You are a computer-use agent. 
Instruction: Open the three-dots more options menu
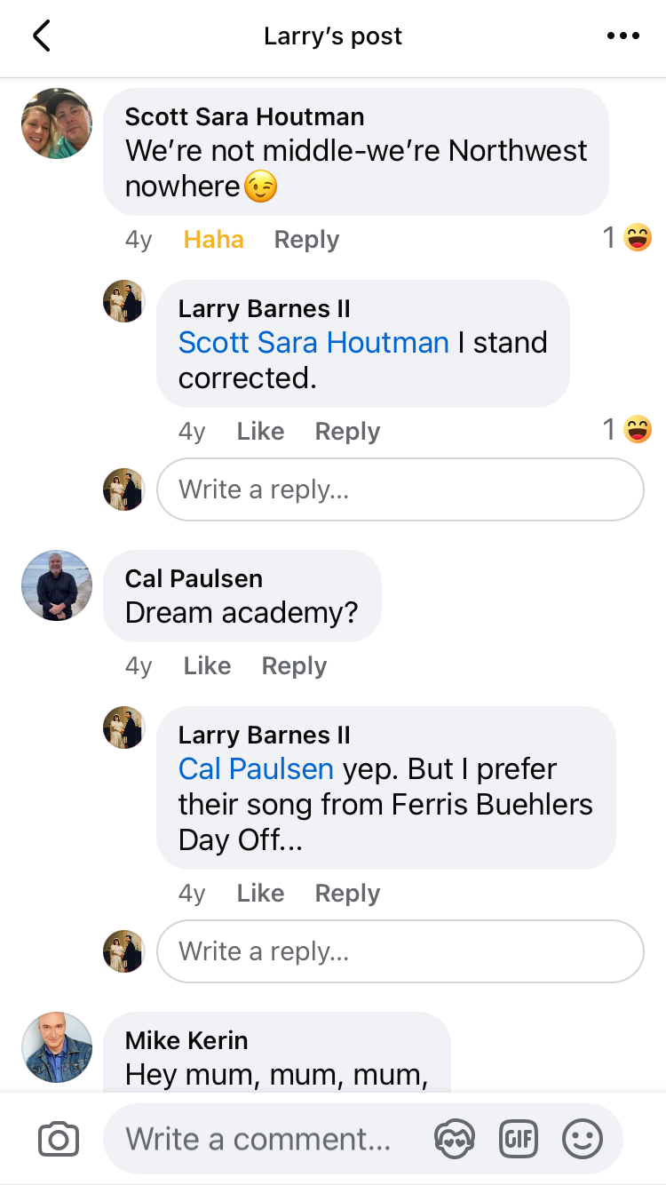(x=622, y=36)
